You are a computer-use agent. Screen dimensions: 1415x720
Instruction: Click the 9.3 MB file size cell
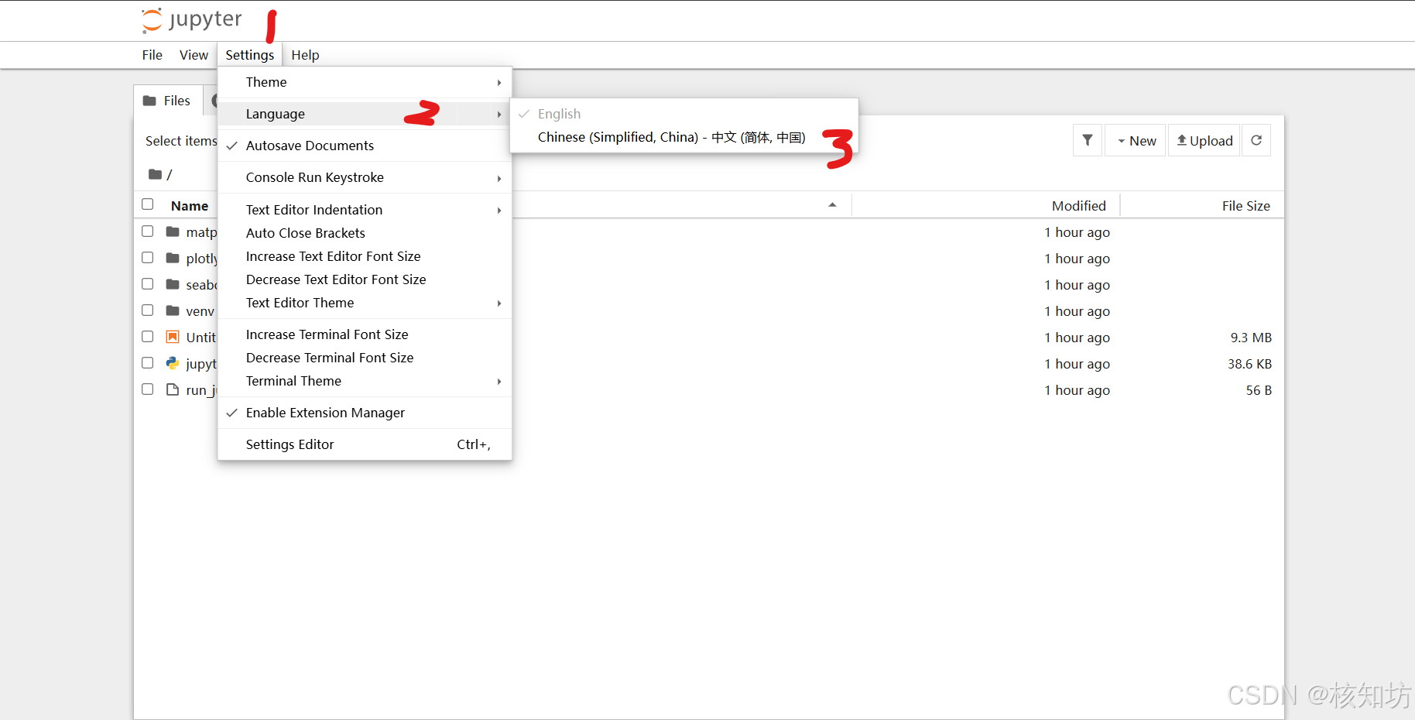(x=1251, y=337)
